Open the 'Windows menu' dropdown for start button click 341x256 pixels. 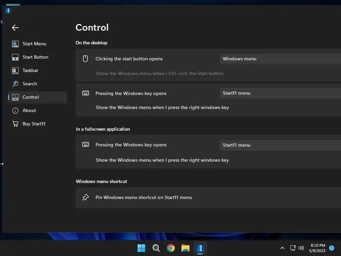pyautogui.click(x=280, y=59)
